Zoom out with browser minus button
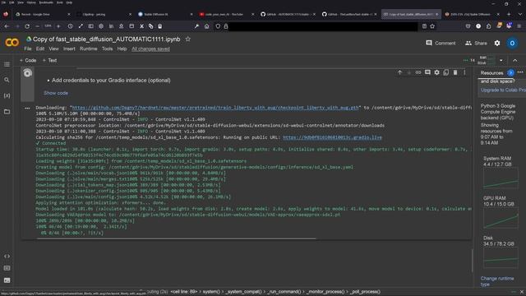 pos(37,26)
